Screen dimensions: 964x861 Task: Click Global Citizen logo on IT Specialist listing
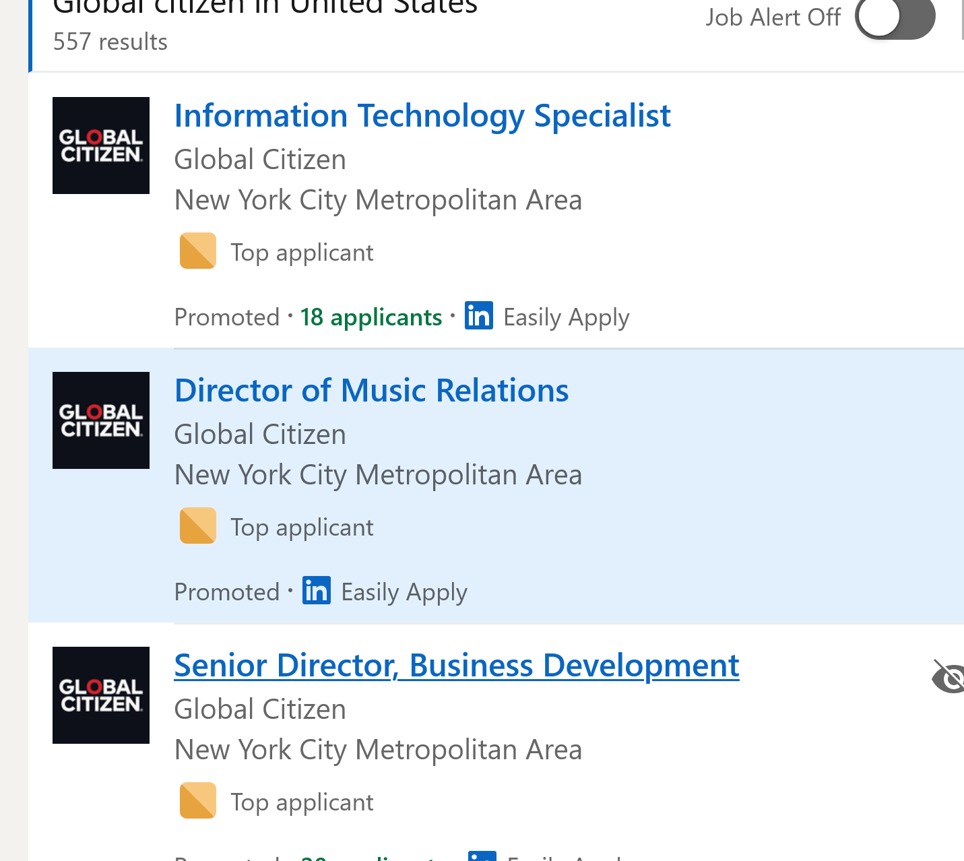[x=101, y=146]
